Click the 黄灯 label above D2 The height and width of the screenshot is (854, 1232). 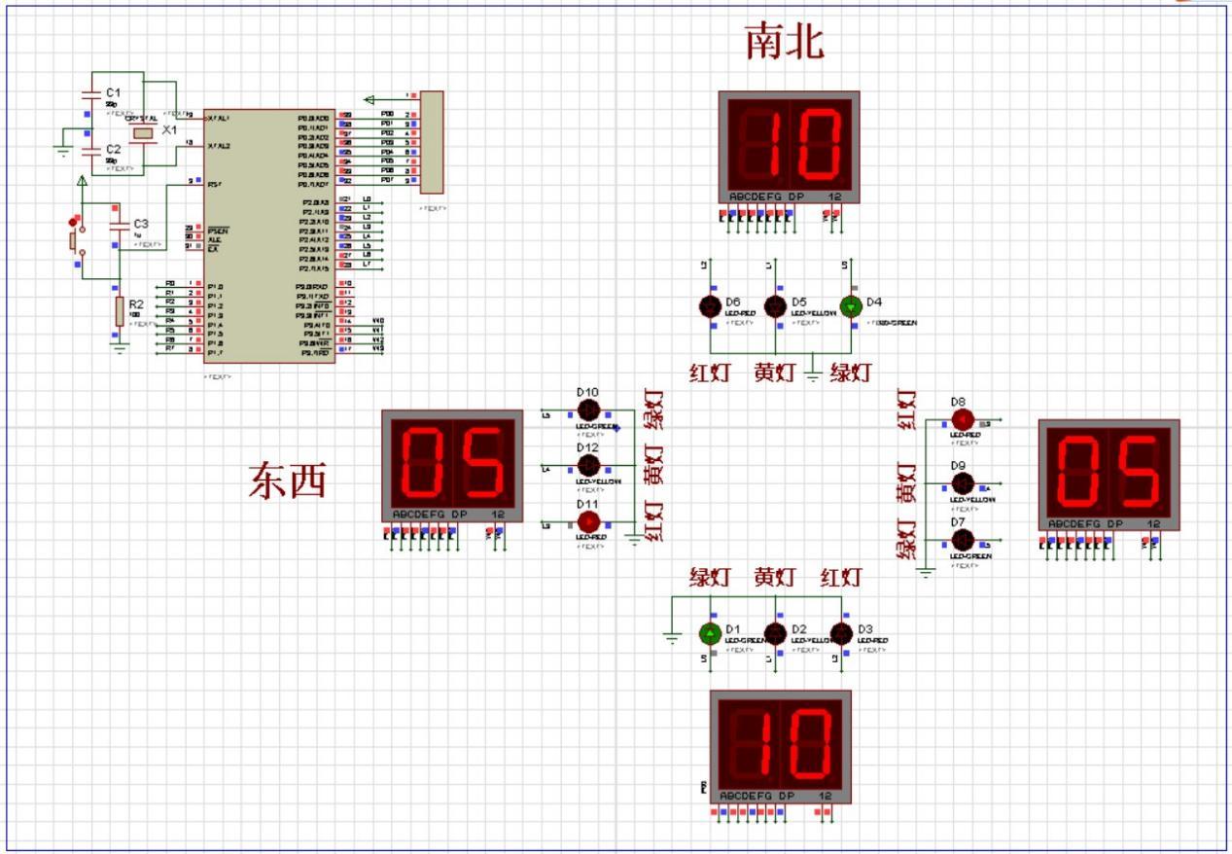click(775, 578)
